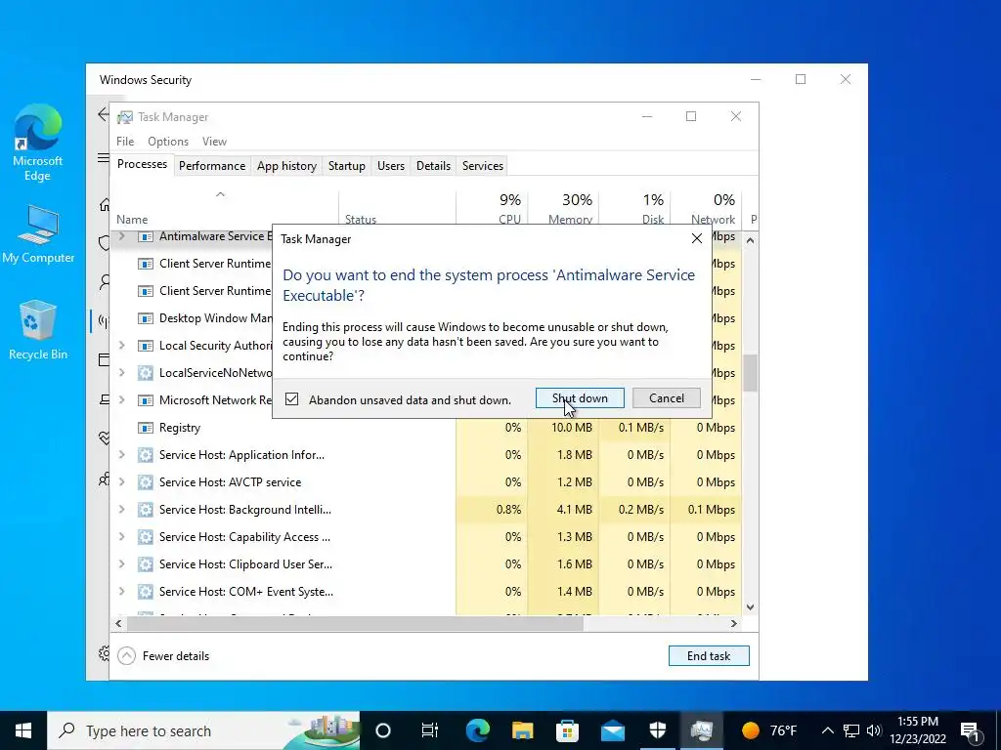The width and height of the screenshot is (1001, 750).
Task: Sort by the CPU column header
Action: [493, 209]
